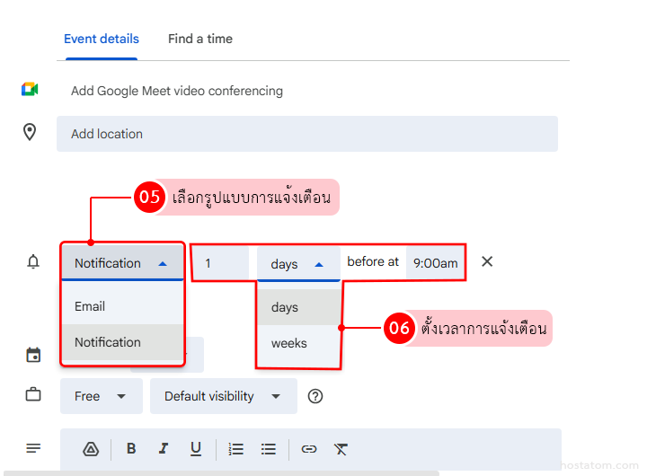Toggle italic text formatting

163,449
